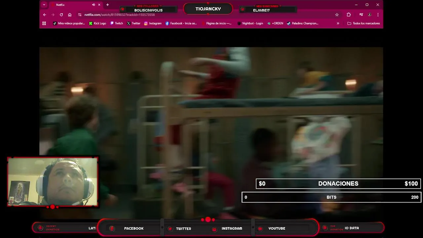Viewport: 423px width, 238px height.
Task: Mute the Netflix tab audio icon
Action: pos(94,5)
